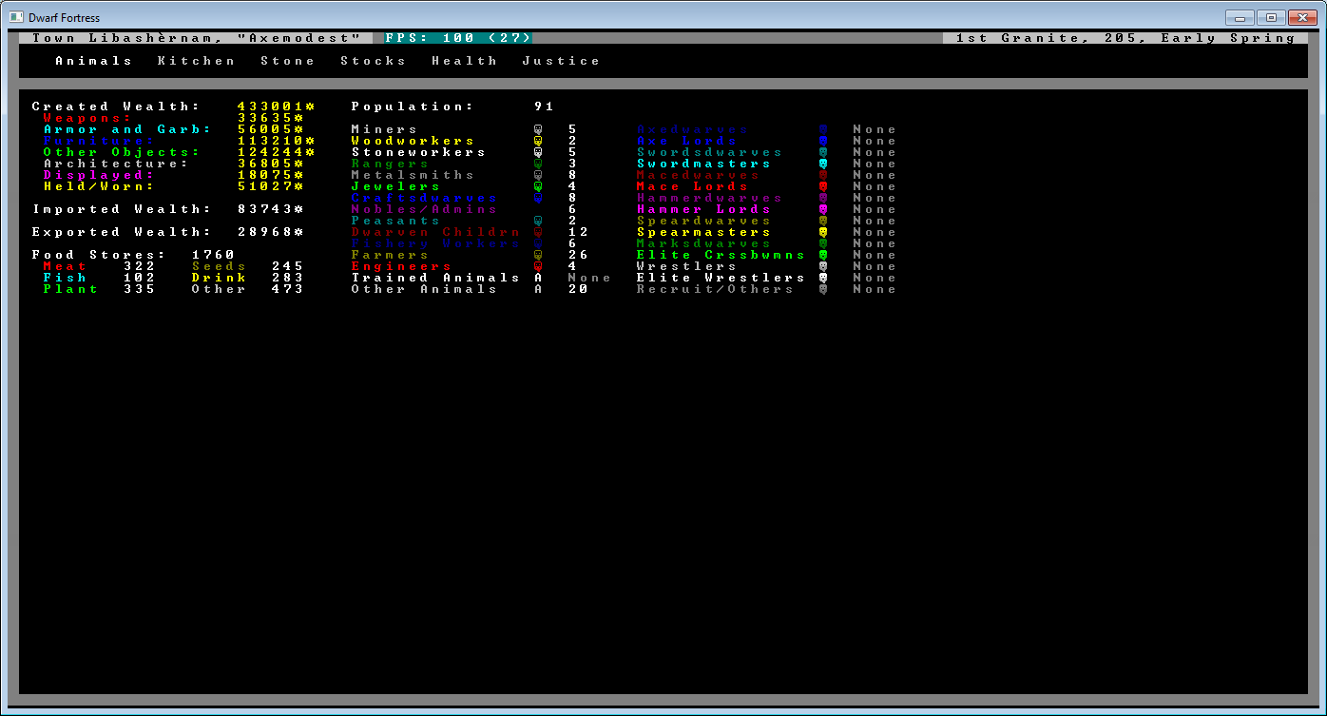Click the Swordsdwarves dwarf icon
Image resolution: width=1327 pixels, height=716 pixels.
tap(823, 152)
